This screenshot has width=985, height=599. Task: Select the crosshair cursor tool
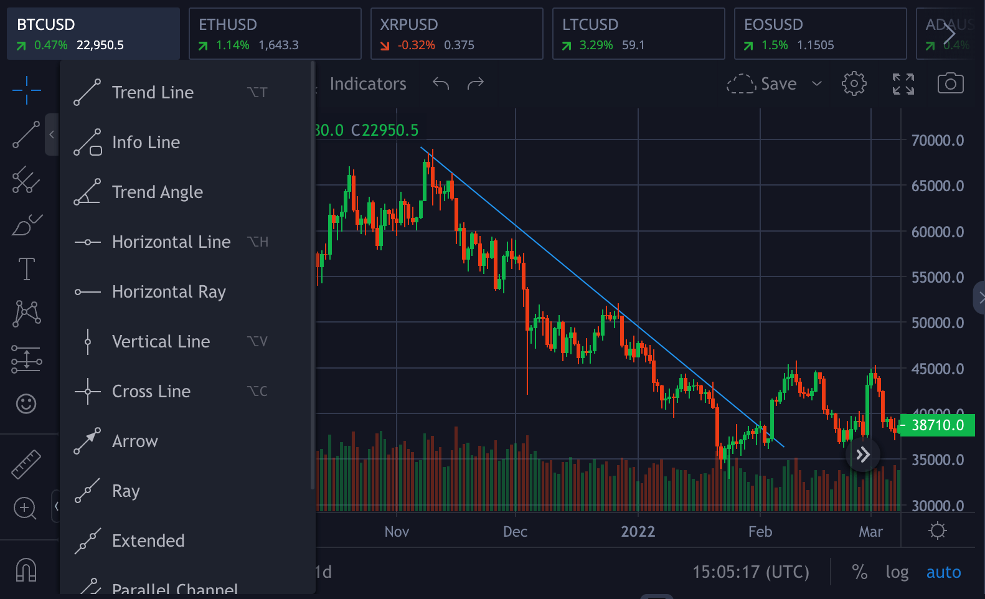[x=27, y=90]
